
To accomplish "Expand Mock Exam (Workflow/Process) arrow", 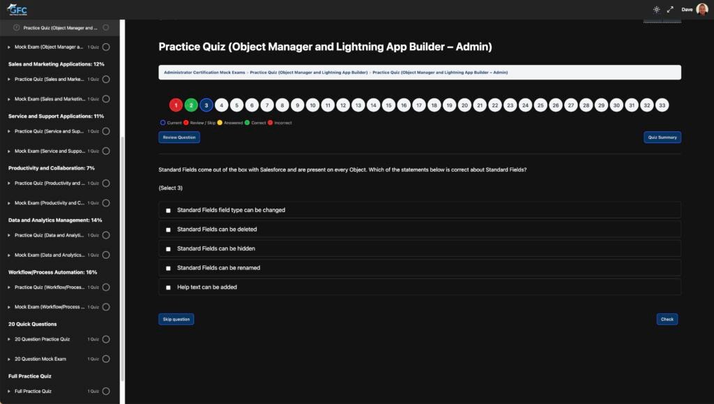I will [9, 307].
